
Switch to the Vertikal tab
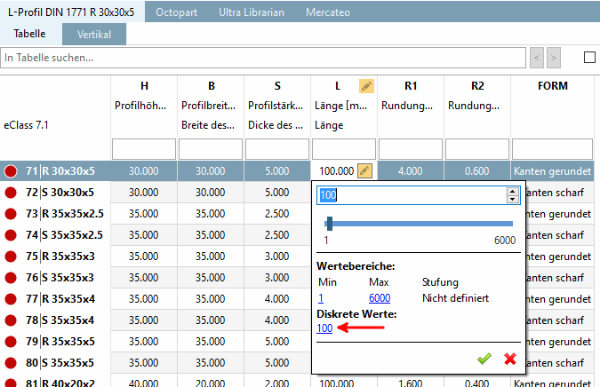pos(94,35)
